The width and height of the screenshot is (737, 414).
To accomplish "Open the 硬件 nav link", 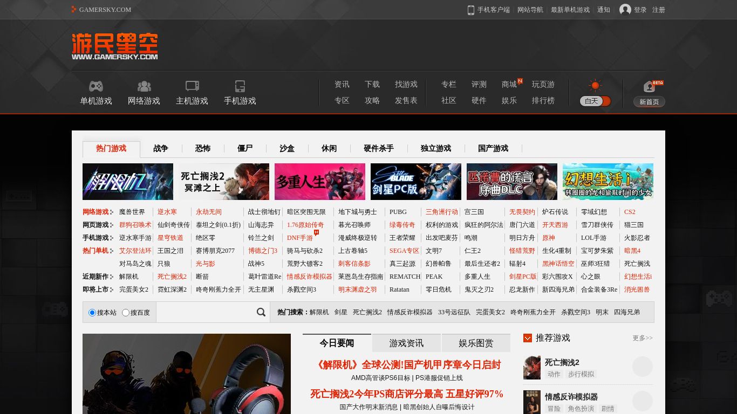I will (x=479, y=100).
